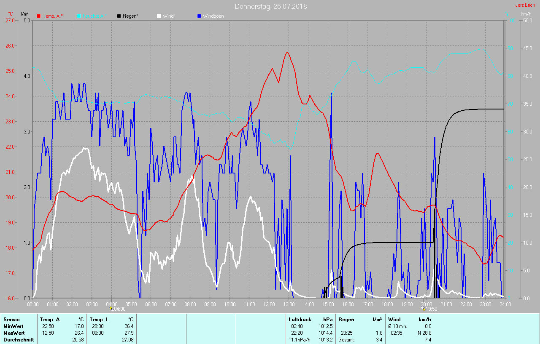The width and height of the screenshot is (540, 344).
Task: Click the white Wind legend square
Action: [159, 16]
